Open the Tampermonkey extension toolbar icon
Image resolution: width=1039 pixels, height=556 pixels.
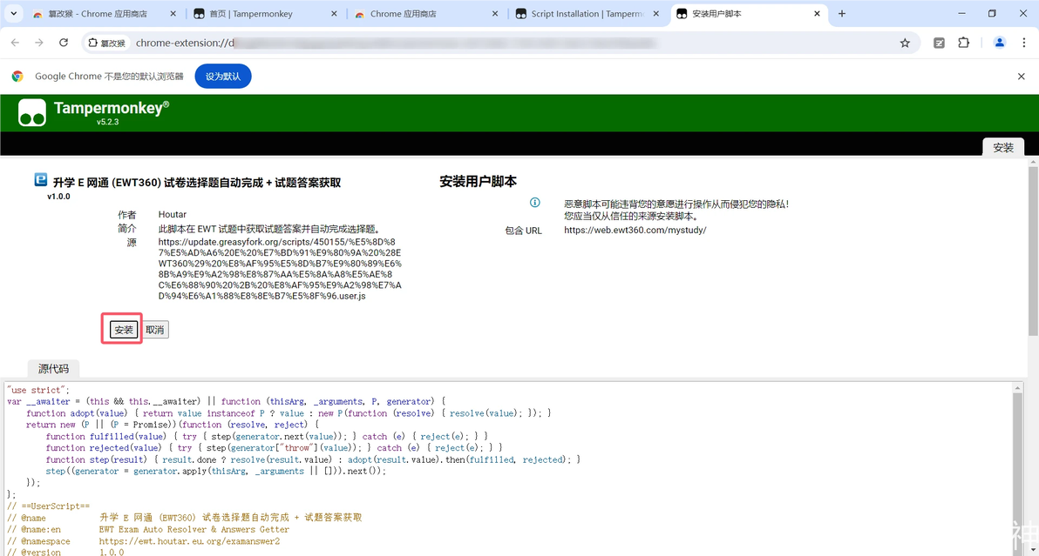939,43
